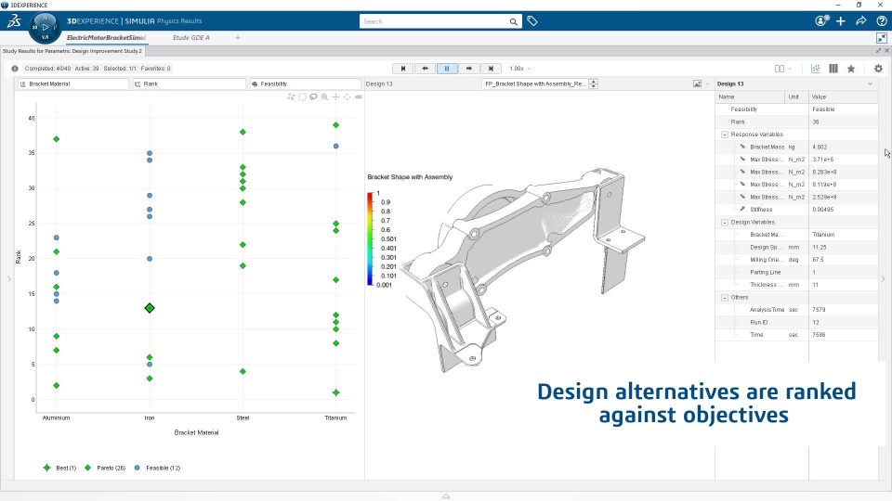
Task: Collapse the Design Variables group
Action: (x=725, y=223)
